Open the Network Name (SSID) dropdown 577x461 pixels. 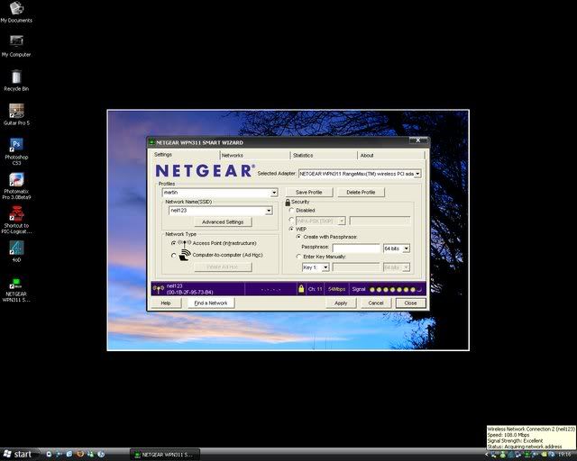coord(268,211)
